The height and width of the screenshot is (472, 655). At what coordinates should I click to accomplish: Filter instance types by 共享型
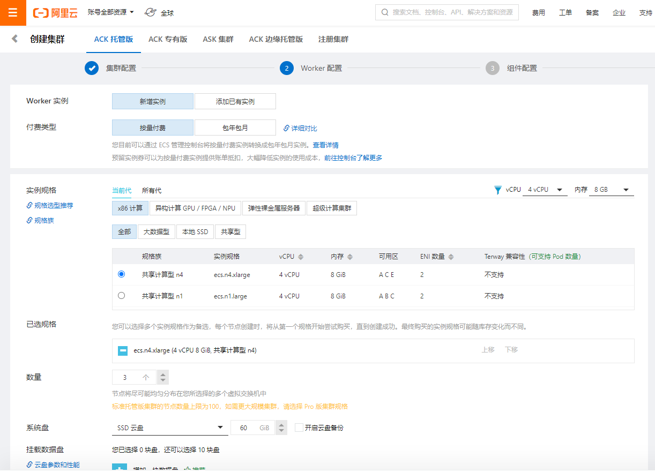click(x=230, y=231)
